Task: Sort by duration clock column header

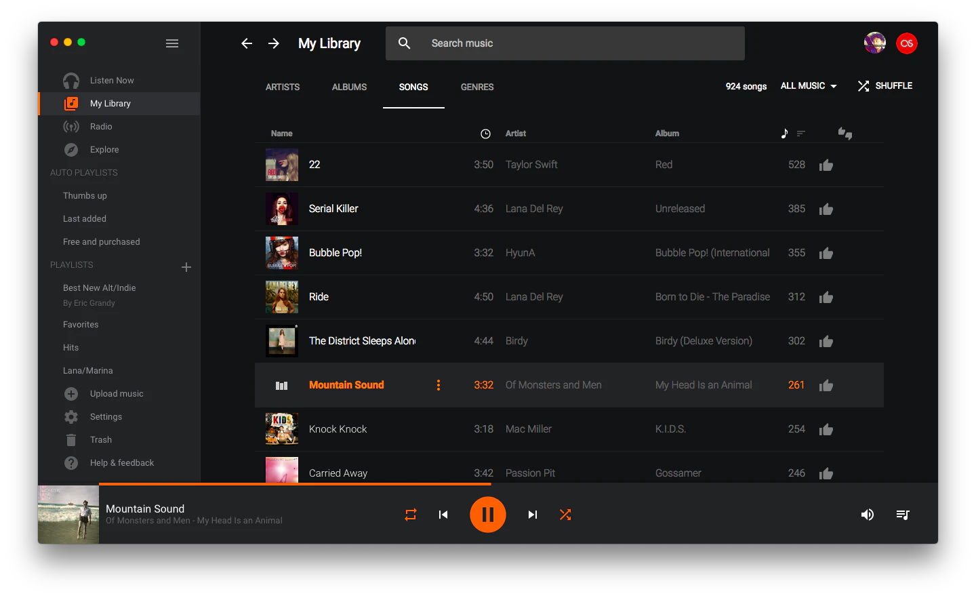Action: [x=485, y=134]
